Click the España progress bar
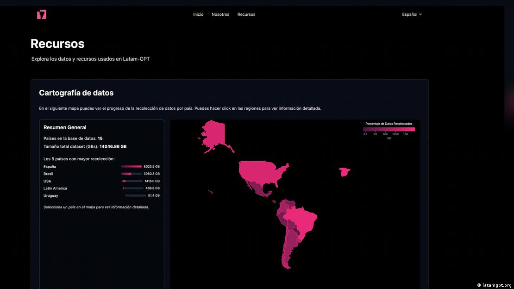The image size is (514, 289). [131, 166]
